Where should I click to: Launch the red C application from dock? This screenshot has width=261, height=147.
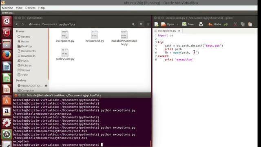coord(7,32)
